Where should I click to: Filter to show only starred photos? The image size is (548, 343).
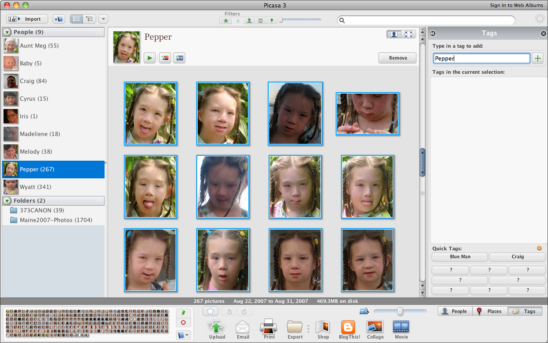[225, 20]
